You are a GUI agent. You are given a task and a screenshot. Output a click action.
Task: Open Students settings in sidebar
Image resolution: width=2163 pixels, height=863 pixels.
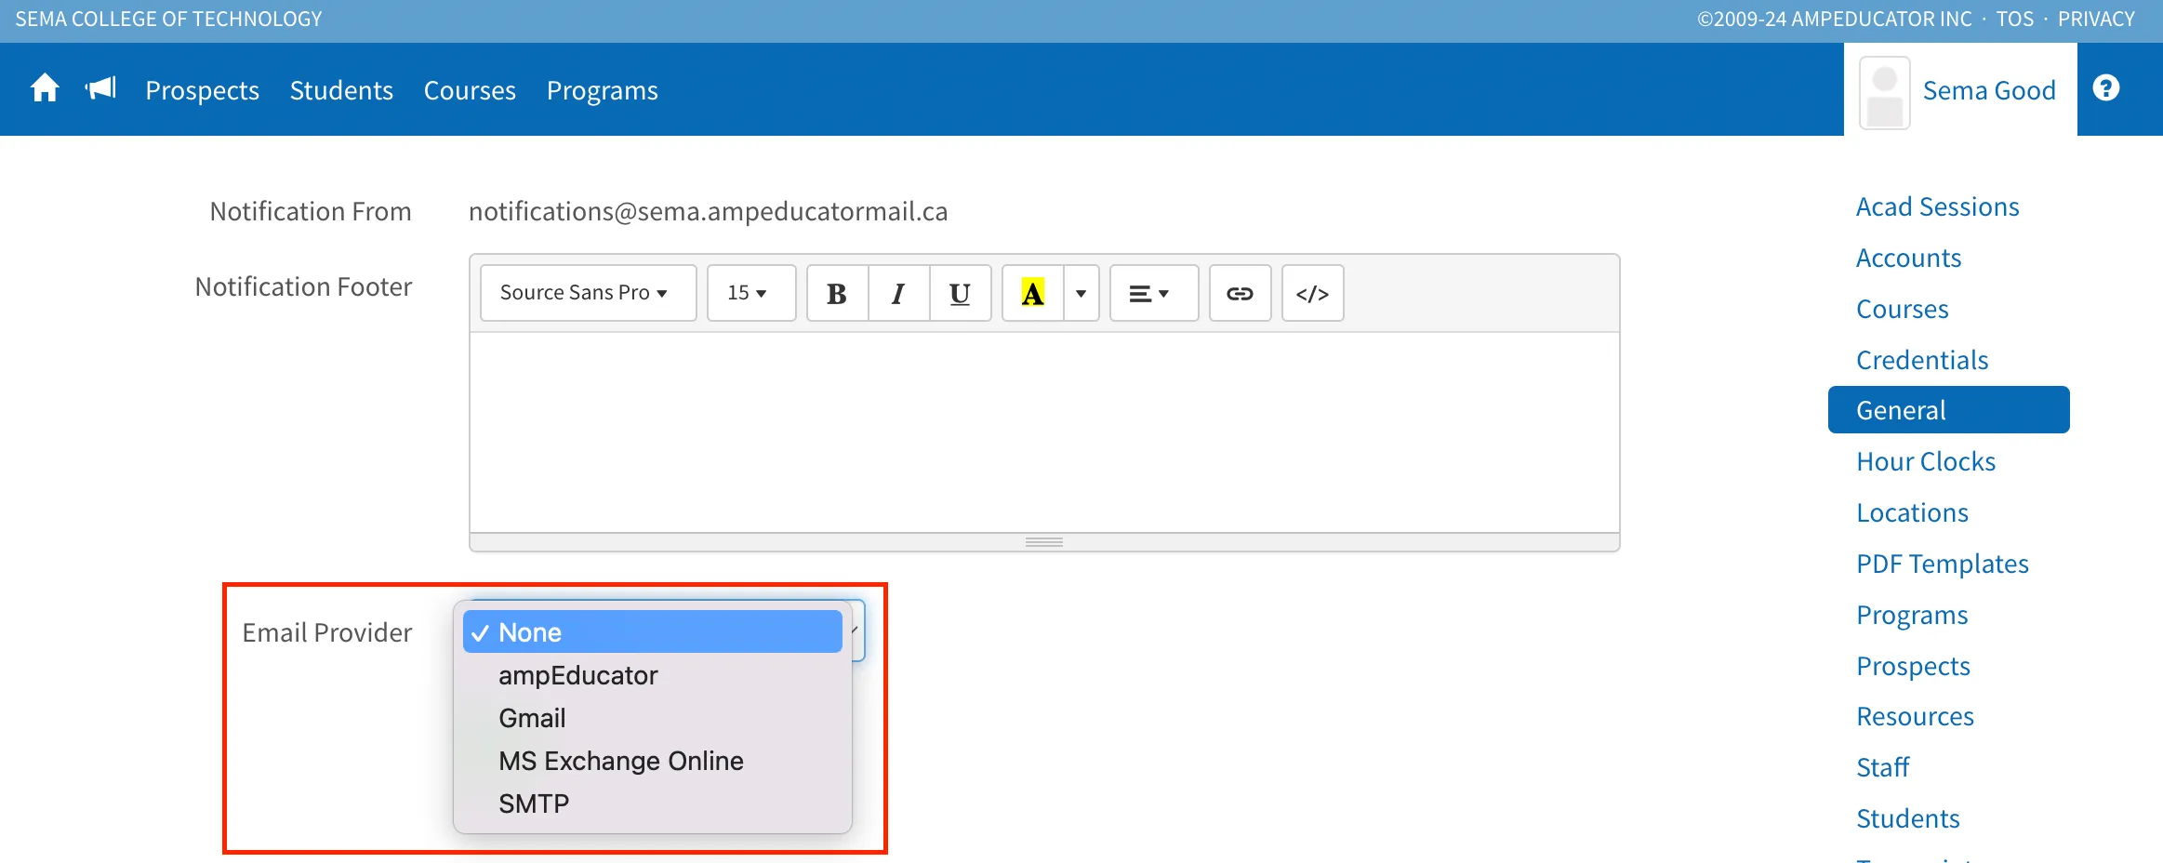coord(1907,818)
